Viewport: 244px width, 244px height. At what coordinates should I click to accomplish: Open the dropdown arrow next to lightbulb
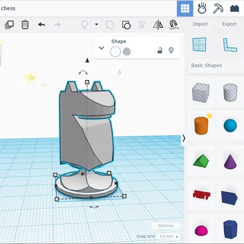click(96, 24)
